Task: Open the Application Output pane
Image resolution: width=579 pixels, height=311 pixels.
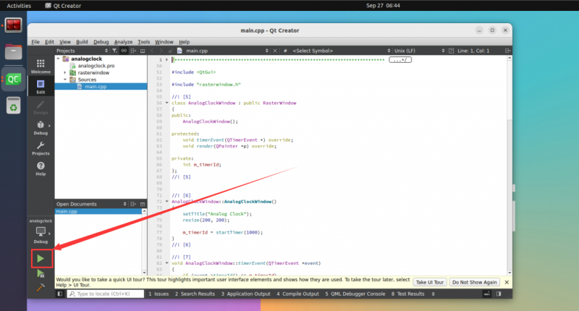Action: click(245, 294)
